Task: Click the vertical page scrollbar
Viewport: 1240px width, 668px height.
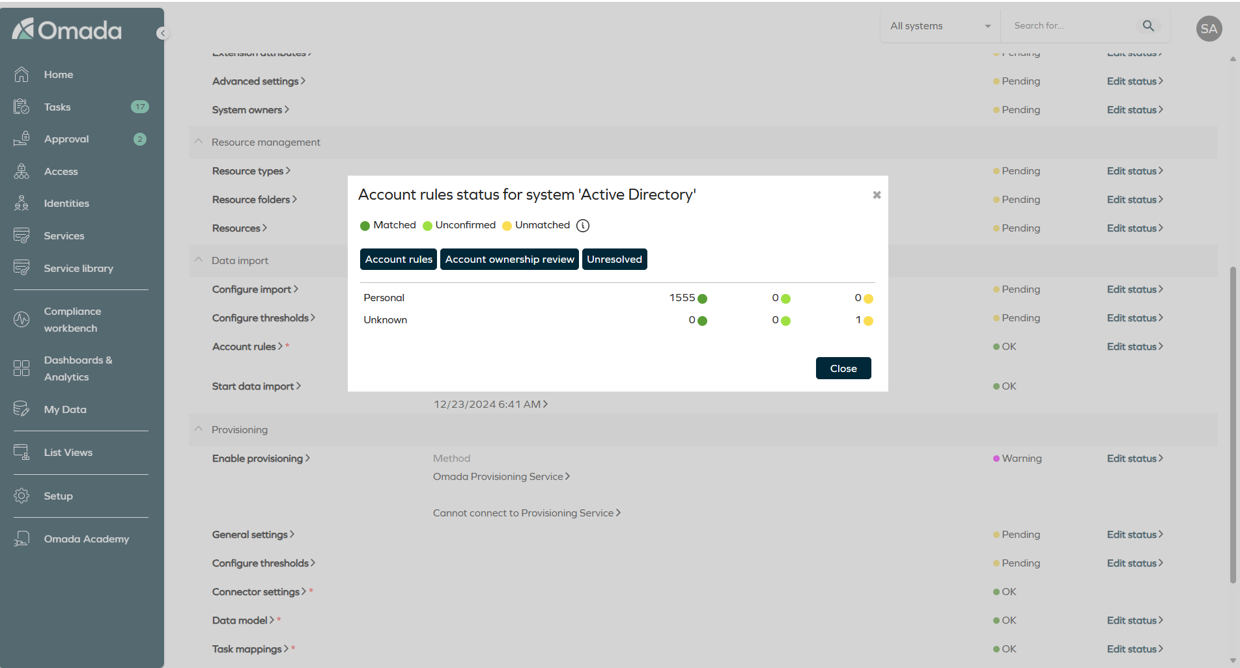Action: tap(1233, 425)
